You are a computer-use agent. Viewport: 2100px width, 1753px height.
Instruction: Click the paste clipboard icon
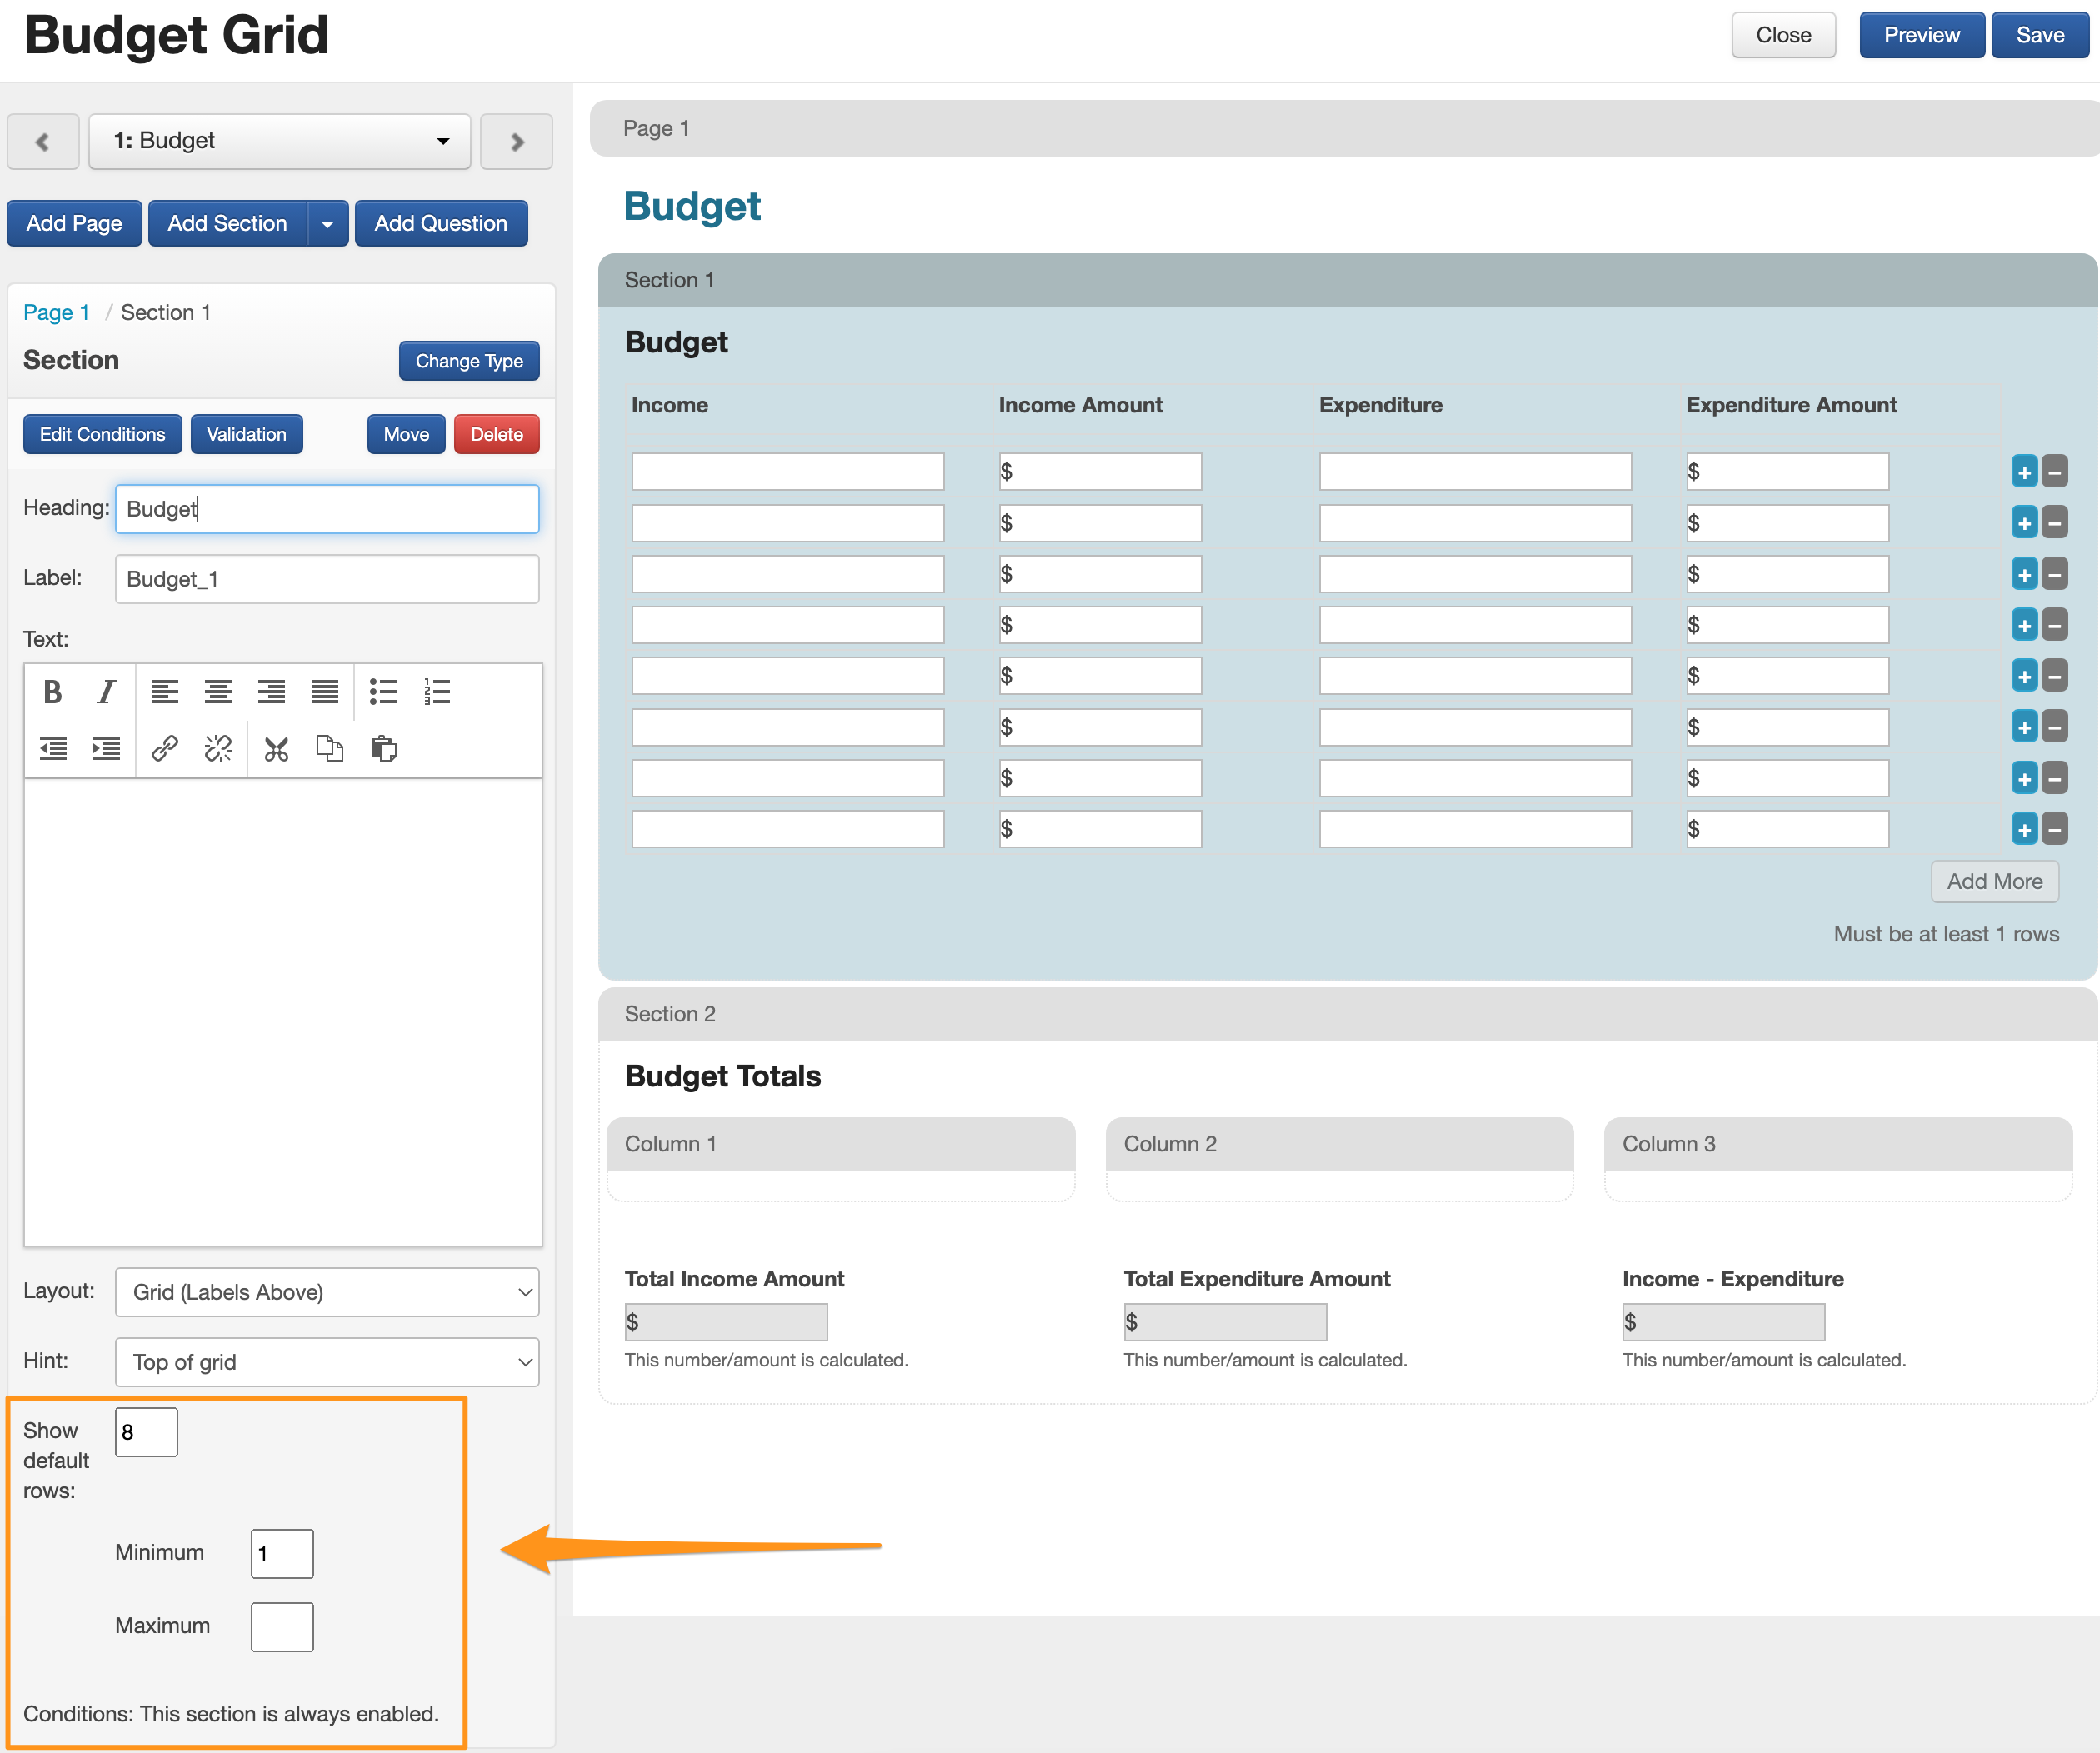(383, 748)
